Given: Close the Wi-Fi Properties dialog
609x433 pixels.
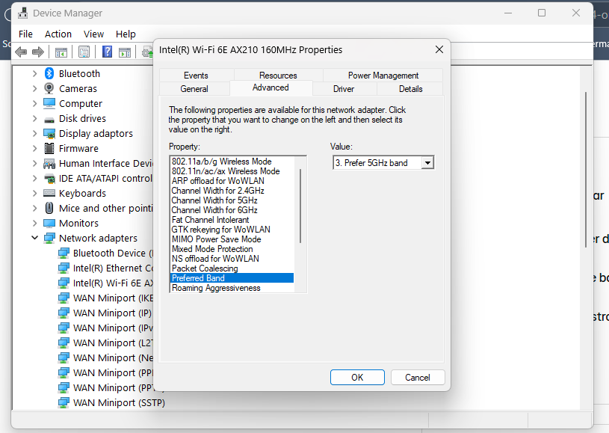Looking at the screenshot, I should coord(439,50).
